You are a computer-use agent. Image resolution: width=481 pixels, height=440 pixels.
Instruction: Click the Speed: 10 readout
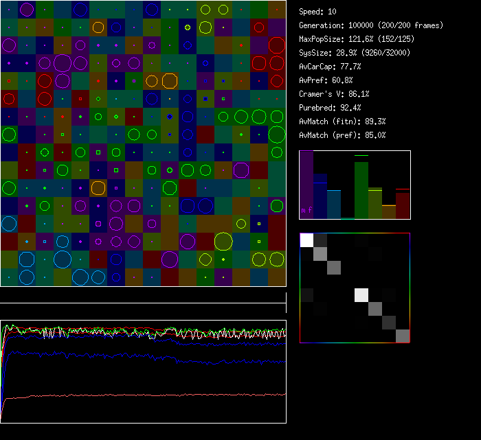318,12
